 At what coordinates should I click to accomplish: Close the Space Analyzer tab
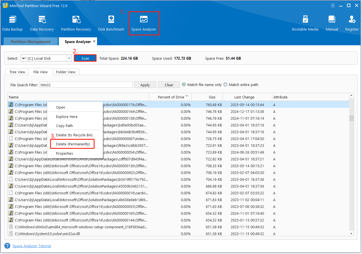coord(94,41)
